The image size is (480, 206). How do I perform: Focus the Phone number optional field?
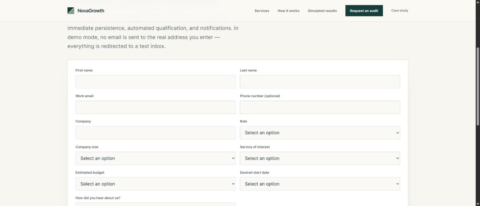coord(320,107)
